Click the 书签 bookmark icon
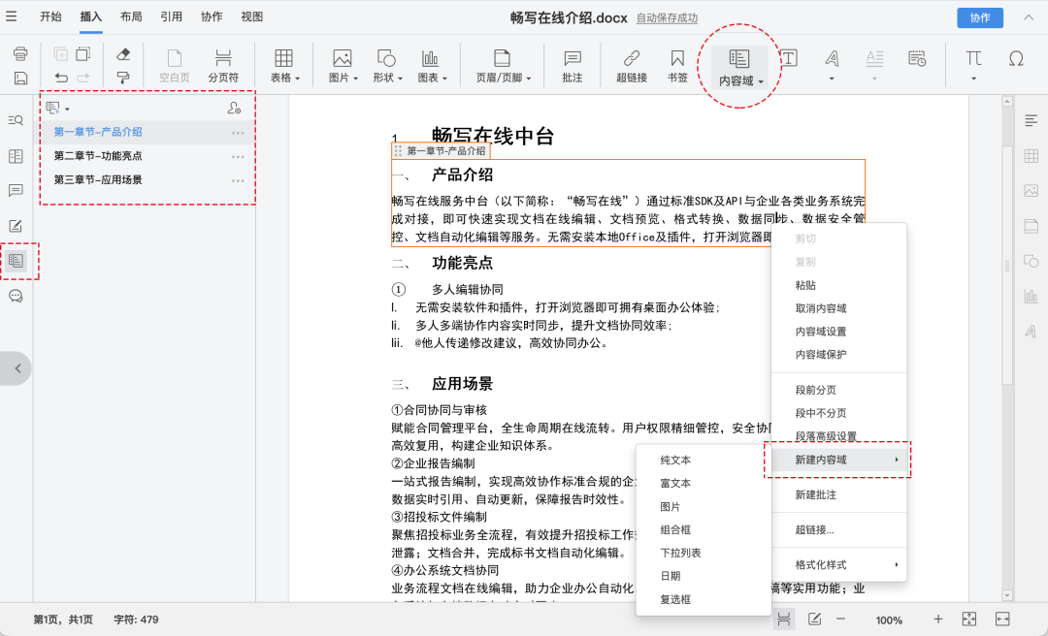 [677, 66]
